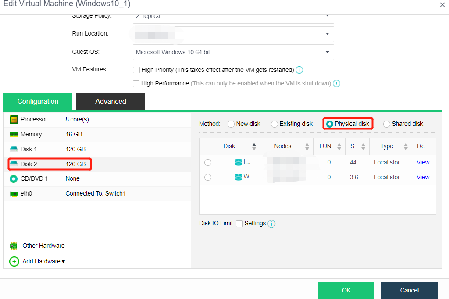Click the Memory module icon
The height and width of the screenshot is (299, 449).
tap(14, 135)
